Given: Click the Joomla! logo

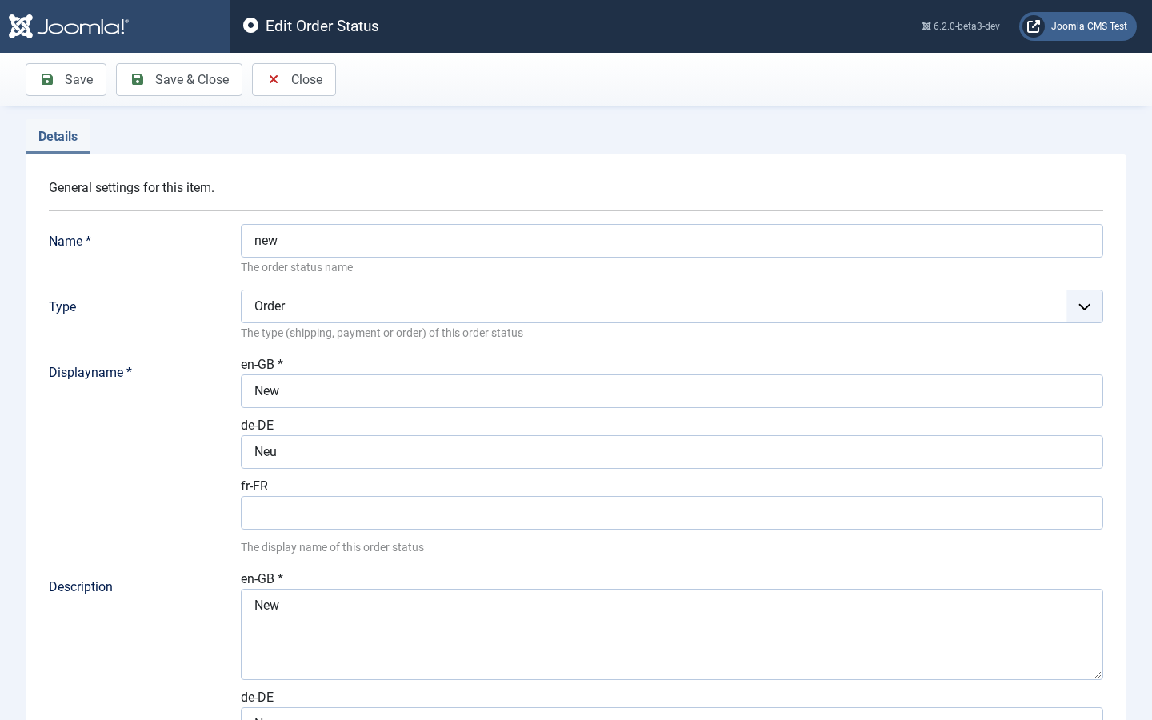Looking at the screenshot, I should click(x=69, y=26).
